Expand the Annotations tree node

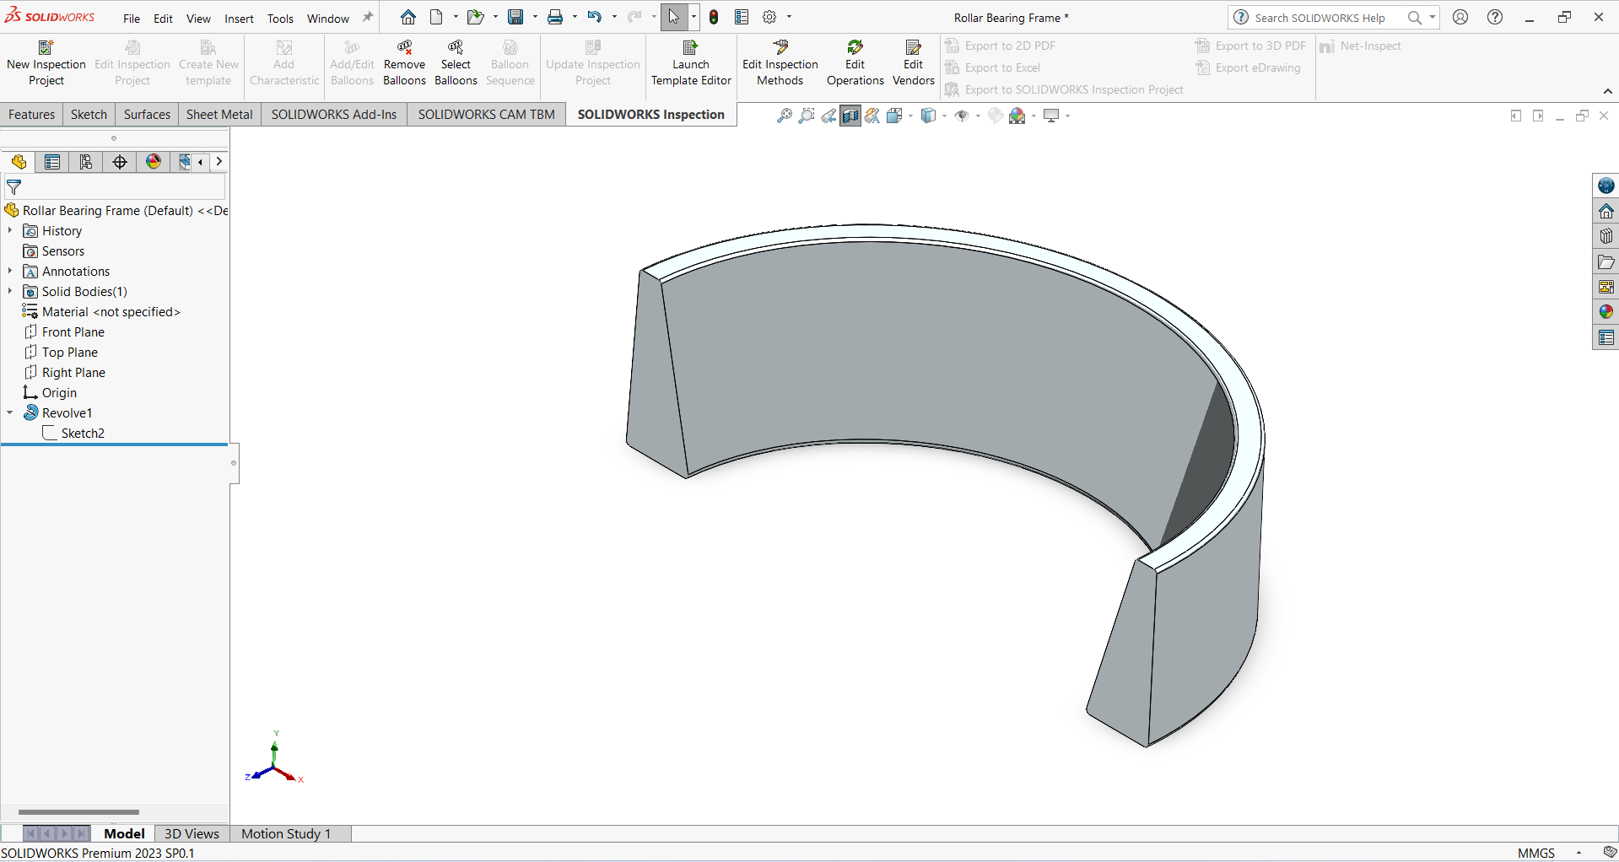[x=9, y=271]
